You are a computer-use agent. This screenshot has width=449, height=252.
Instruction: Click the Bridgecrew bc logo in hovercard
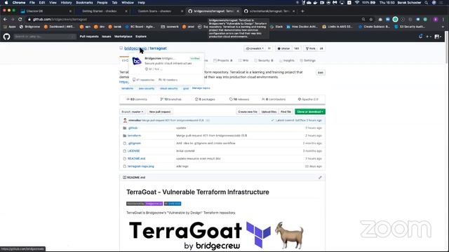(137, 61)
